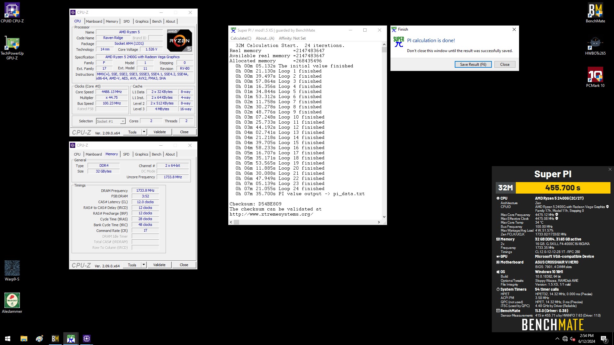Screen dimensions: 614x345
Task: Click the Checksum: D54BE809 line
Action: [256, 204]
